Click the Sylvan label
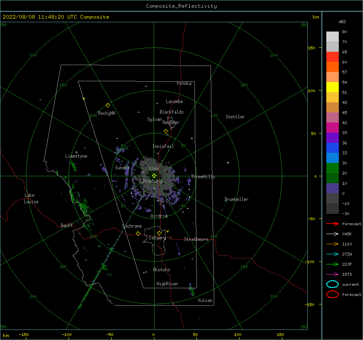363x340 pixels. point(154,119)
